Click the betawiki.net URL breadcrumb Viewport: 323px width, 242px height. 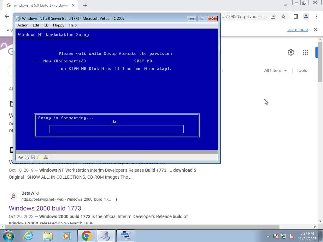tap(66, 199)
